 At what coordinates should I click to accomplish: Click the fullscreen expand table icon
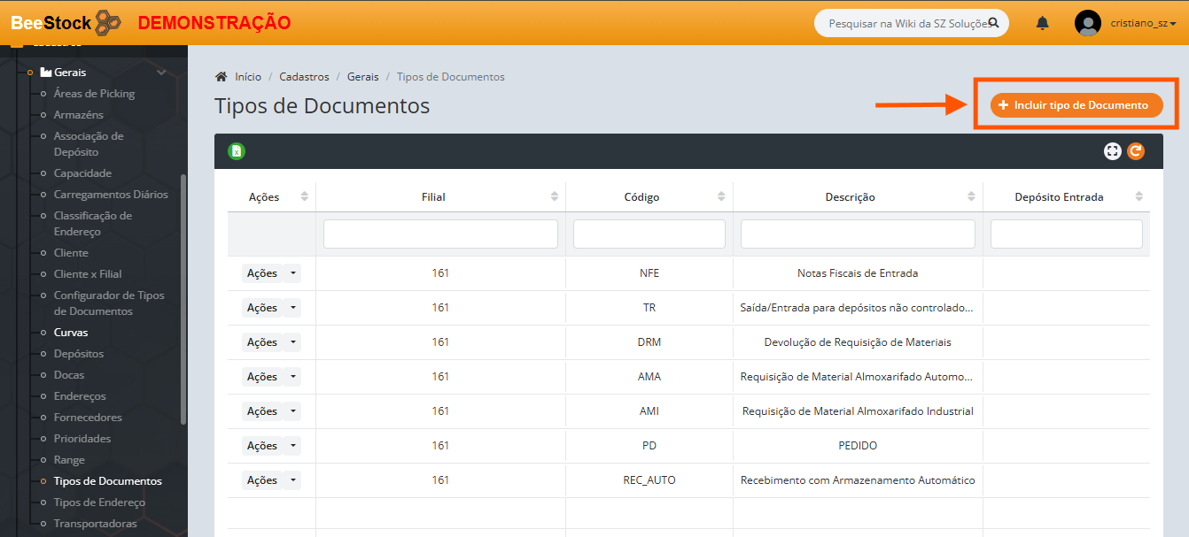tap(1113, 151)
